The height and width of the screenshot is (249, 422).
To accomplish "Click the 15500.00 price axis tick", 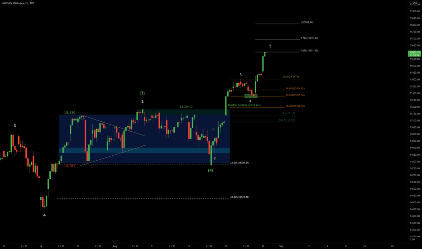I will coord(414,66).
